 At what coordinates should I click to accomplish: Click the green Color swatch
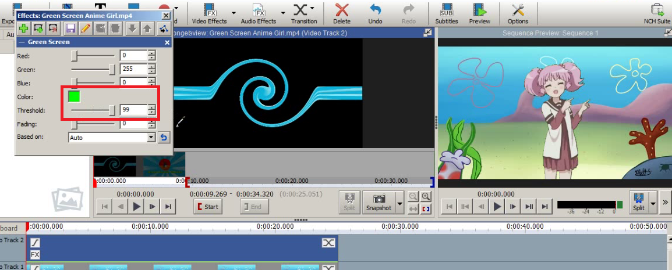(x=74, y=96)
